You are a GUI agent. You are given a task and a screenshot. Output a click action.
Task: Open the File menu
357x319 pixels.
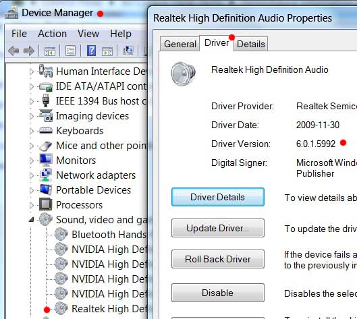pyautogui.click(x=19, y=34)
